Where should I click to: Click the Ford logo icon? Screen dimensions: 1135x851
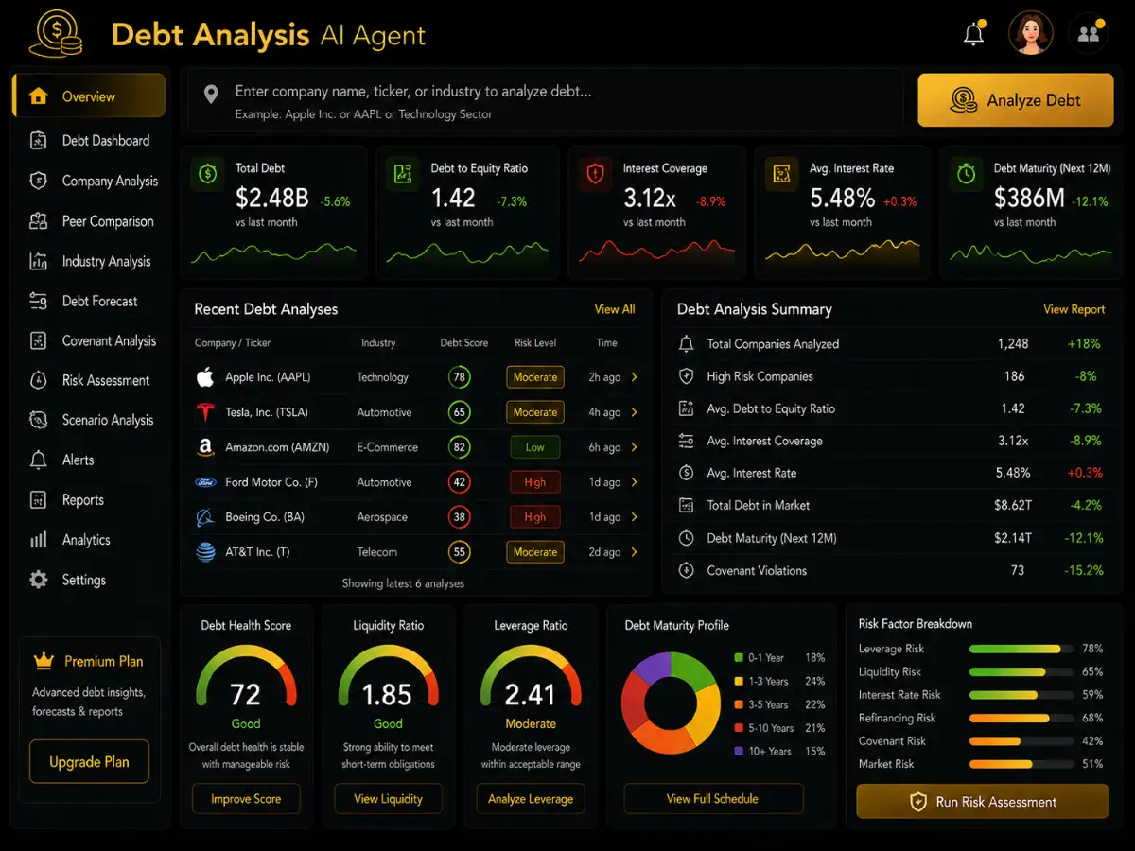[x=205, y=482]
